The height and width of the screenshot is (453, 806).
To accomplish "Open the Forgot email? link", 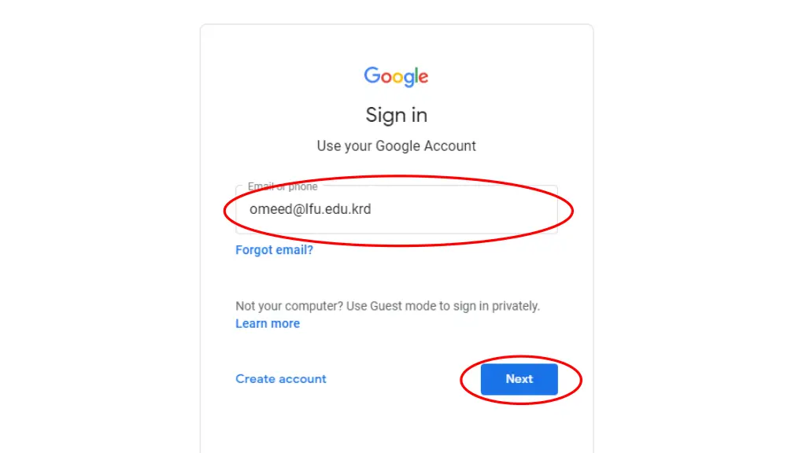I will 274,250.
